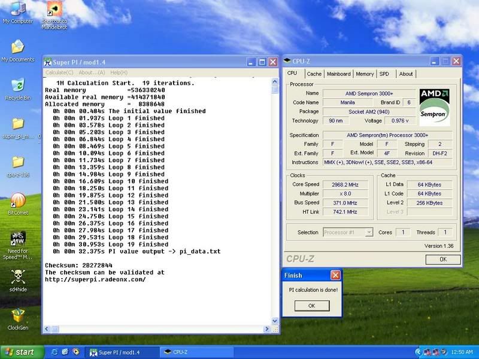
Task: Select the Need for Speed shortcut icon
Action: pos(18,245)
